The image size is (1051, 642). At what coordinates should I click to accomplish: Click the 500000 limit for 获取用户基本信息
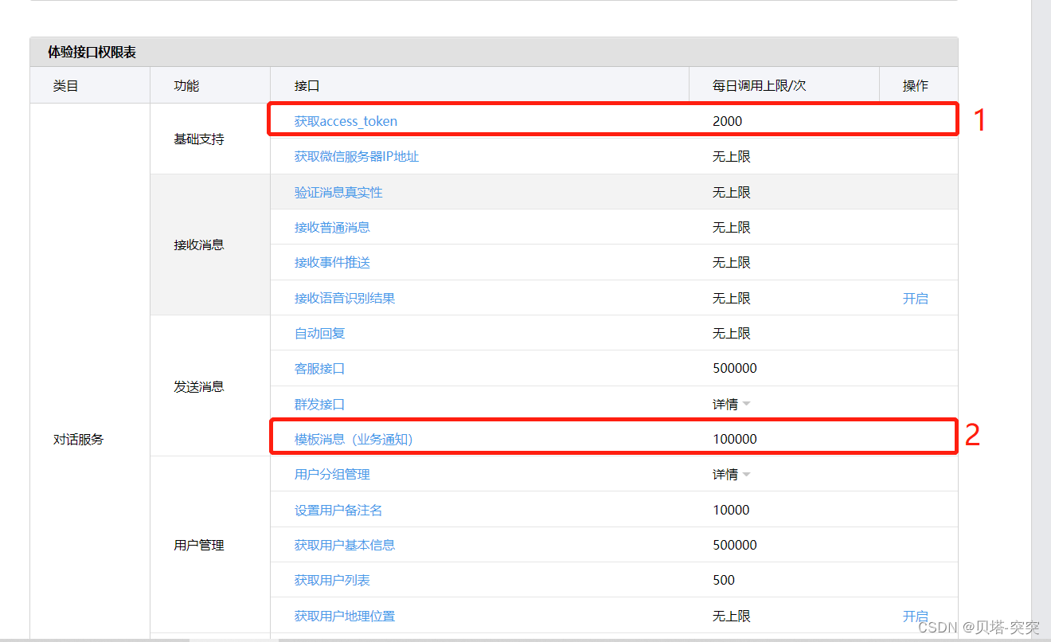(734, 545)
